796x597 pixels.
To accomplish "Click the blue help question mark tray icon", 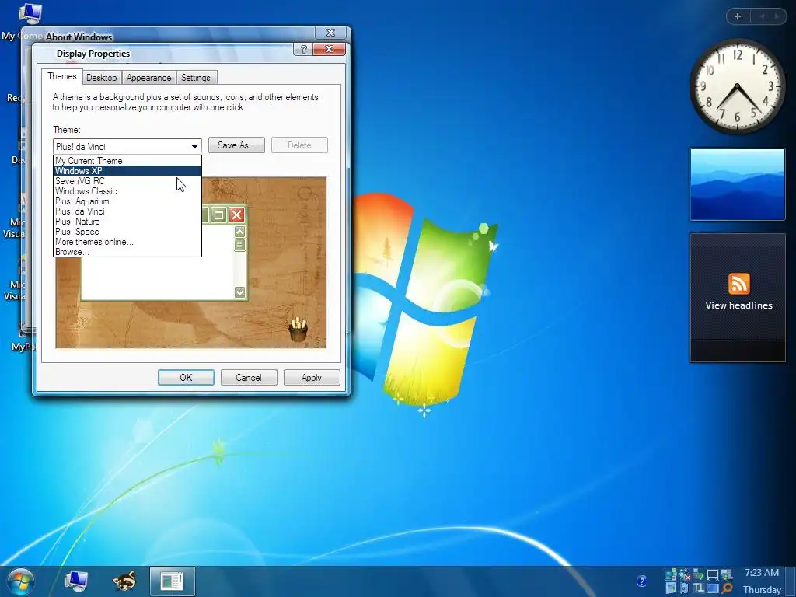I will click(641, 581).
